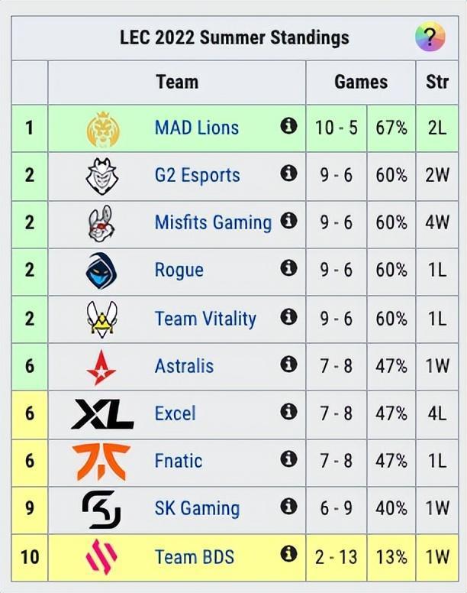467x593 pixels.
Task: Click the SK Gaming logo
Action: (x=102, y=508)
